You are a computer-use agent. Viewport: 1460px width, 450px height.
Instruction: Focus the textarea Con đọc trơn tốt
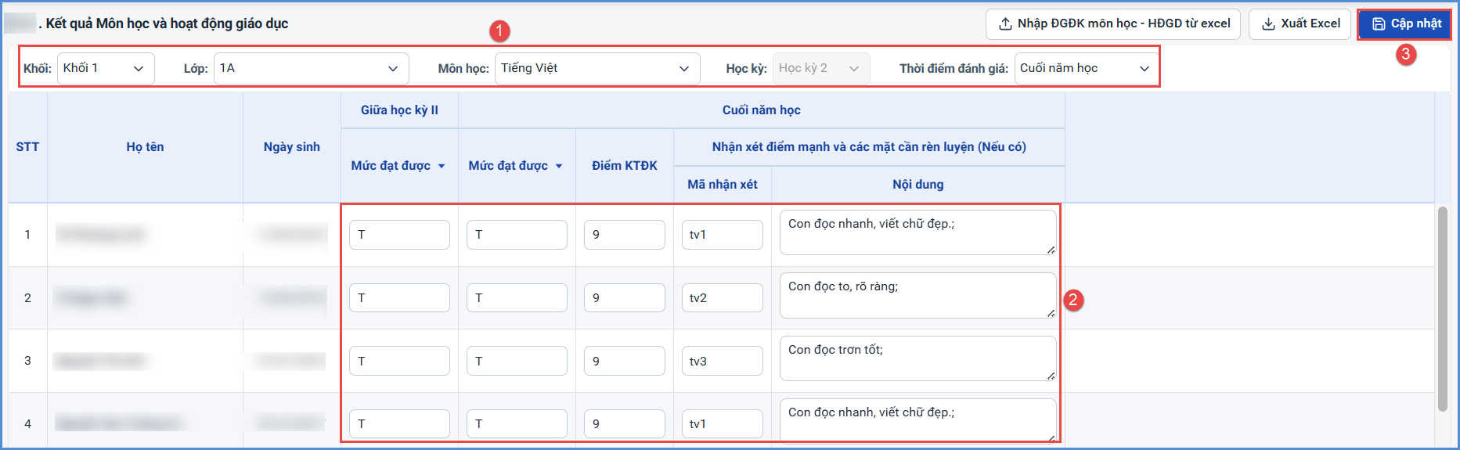[x=918, y=358]
